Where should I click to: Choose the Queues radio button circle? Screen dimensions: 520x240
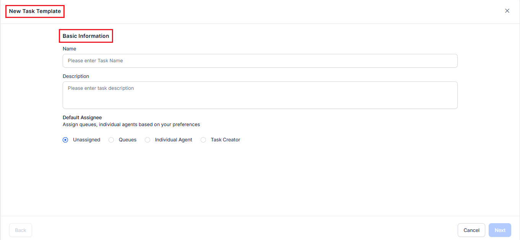[x=111, y=140]
